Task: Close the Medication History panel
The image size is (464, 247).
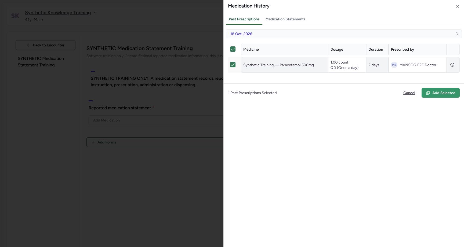Action: [457, 6]
